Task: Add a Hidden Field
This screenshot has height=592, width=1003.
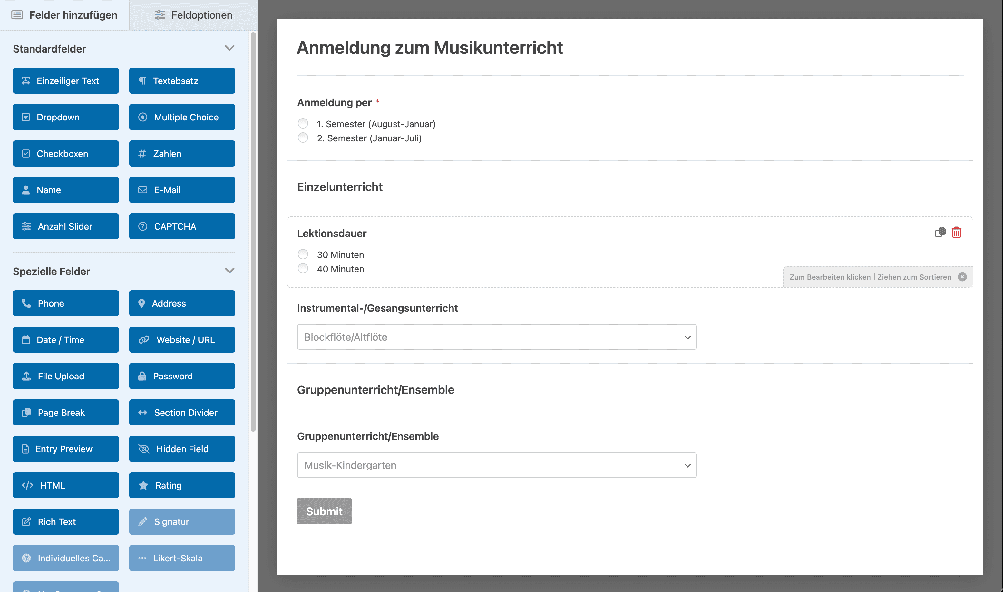Action: click(182, 448)
